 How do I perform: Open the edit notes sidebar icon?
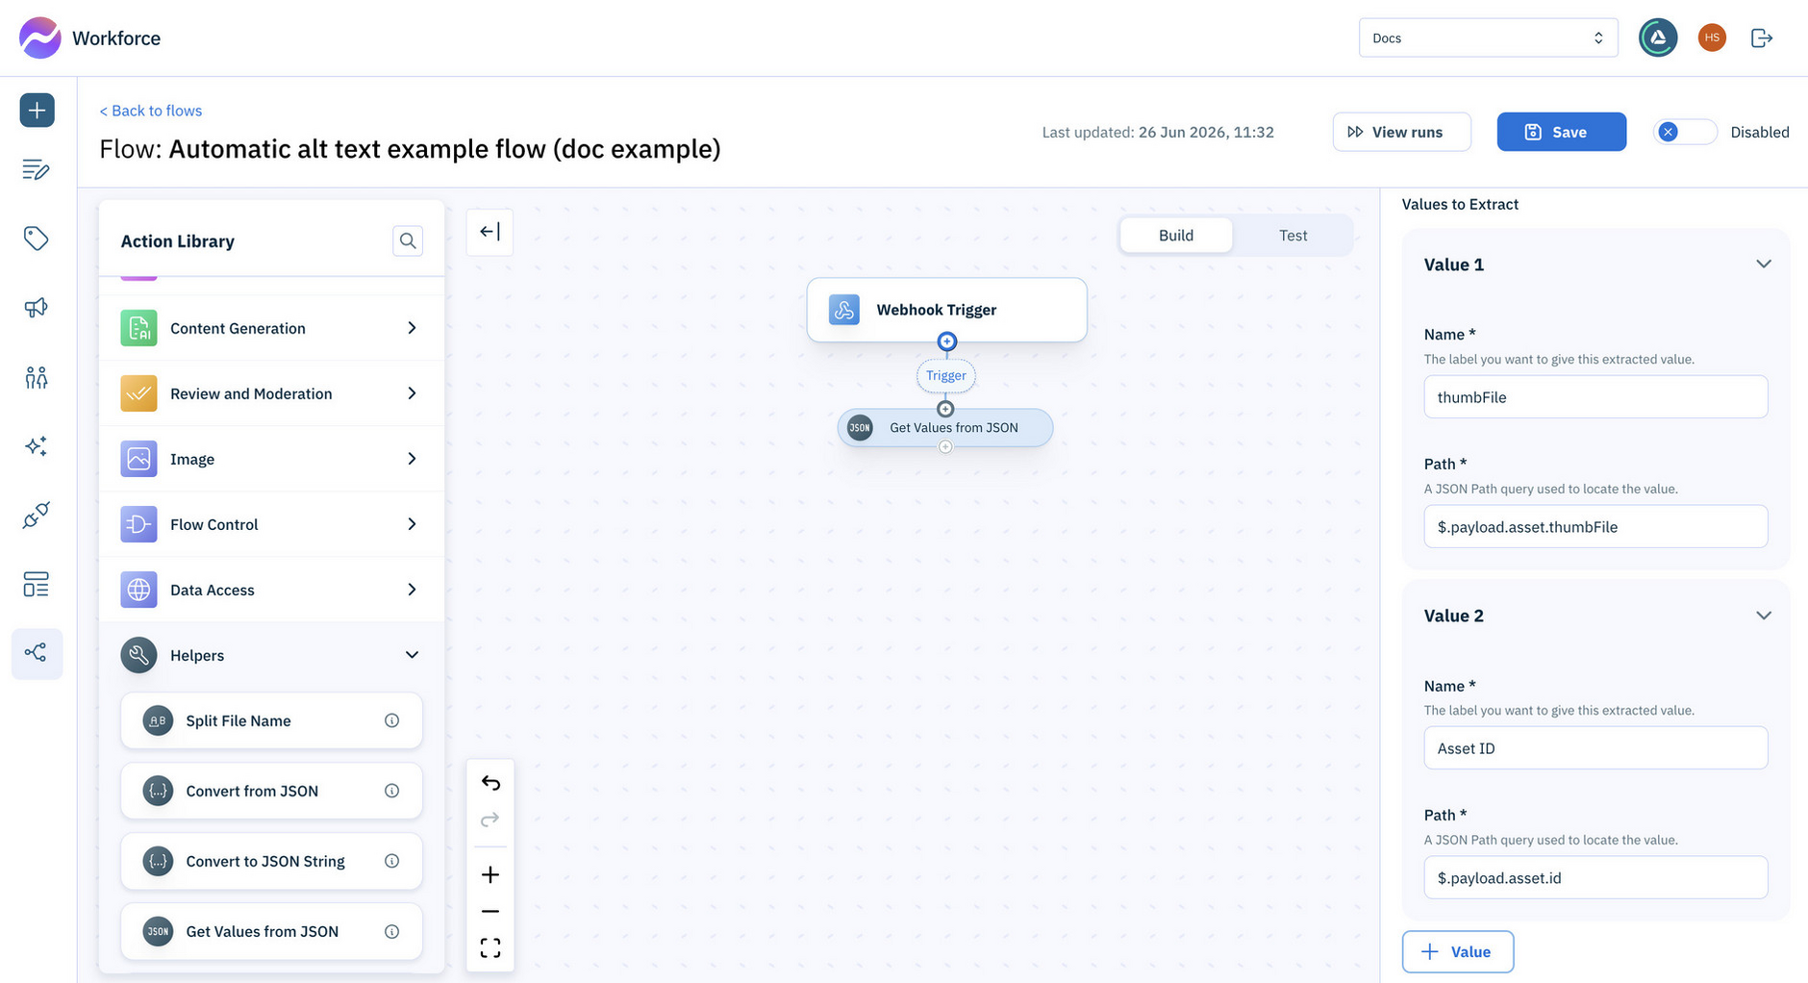[x=37, y=170]
